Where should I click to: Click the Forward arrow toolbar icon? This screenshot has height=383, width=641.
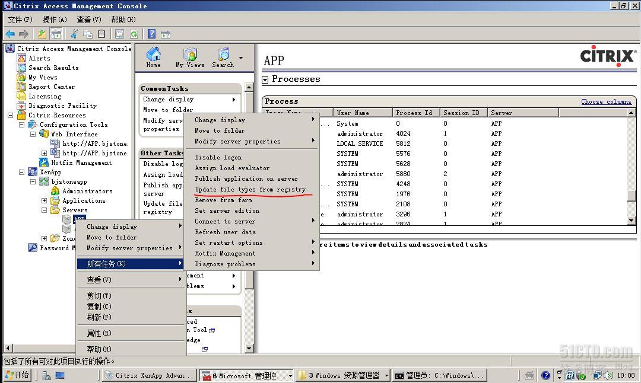point(24,34)
